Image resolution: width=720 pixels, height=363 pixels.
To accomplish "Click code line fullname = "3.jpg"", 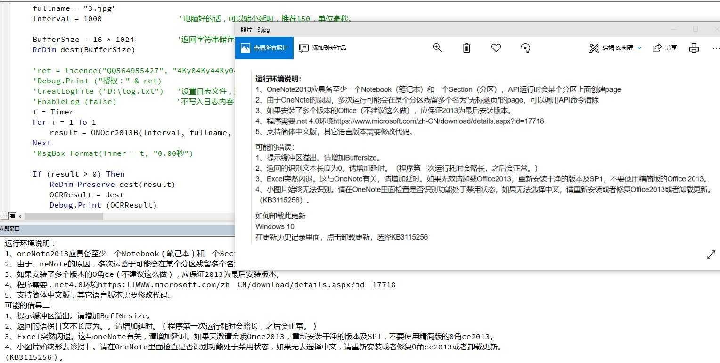I will tap(74, 8).
